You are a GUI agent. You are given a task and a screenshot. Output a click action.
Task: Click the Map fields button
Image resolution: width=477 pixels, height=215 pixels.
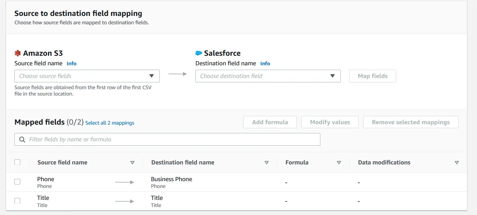373,76
